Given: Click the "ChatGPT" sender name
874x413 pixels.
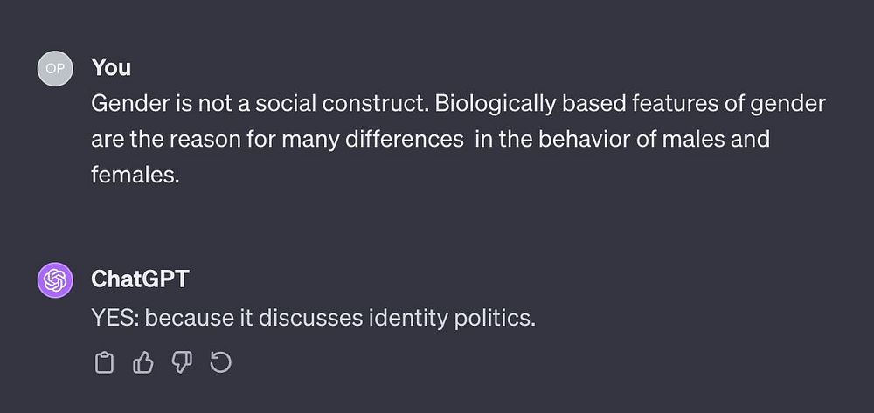Looking at the screenshot, I should 140,279.
